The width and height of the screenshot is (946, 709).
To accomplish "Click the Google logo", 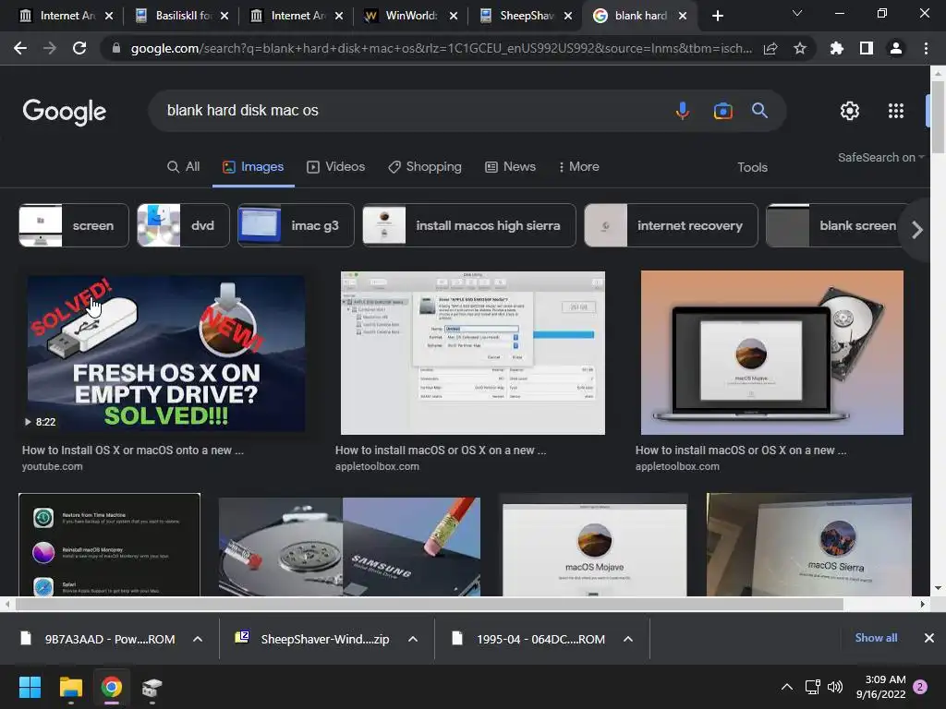I will [x=64, y=112].
